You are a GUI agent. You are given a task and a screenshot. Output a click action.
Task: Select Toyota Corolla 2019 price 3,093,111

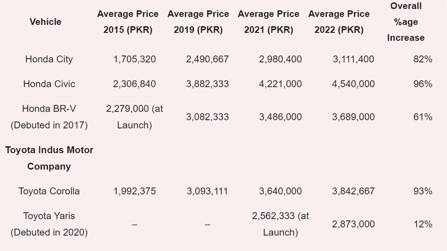tap(207, 191)
